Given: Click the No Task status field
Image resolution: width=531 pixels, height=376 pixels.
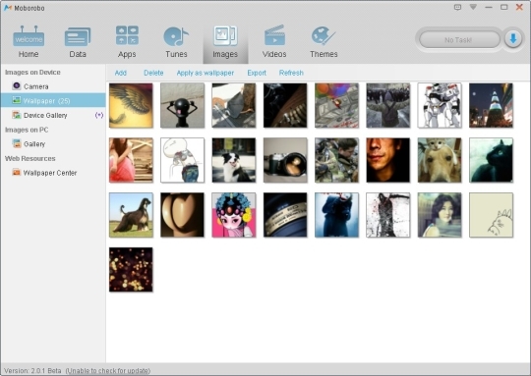Looking at the screenshot, I should (x=459, y=40).
